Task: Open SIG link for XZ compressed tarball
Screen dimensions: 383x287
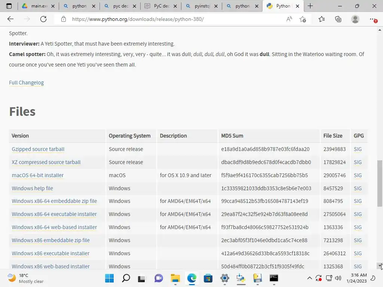Action: [x=358, y=162]
